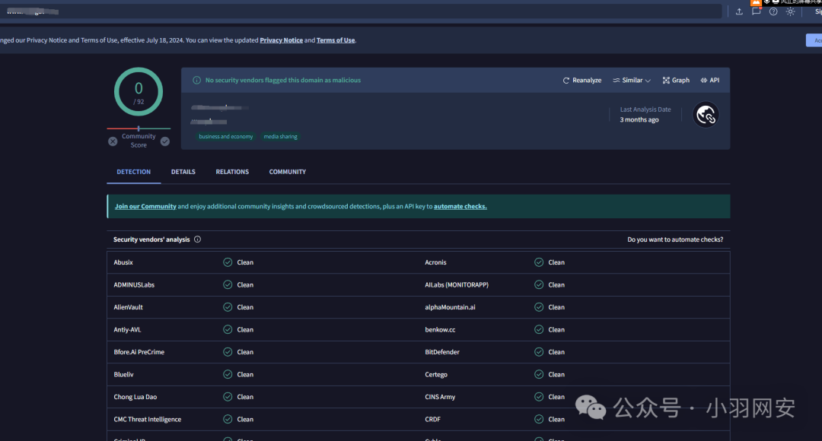Switch to the RELATIONS tab
This screenshot has width=822, height=441.
(232, 172)
